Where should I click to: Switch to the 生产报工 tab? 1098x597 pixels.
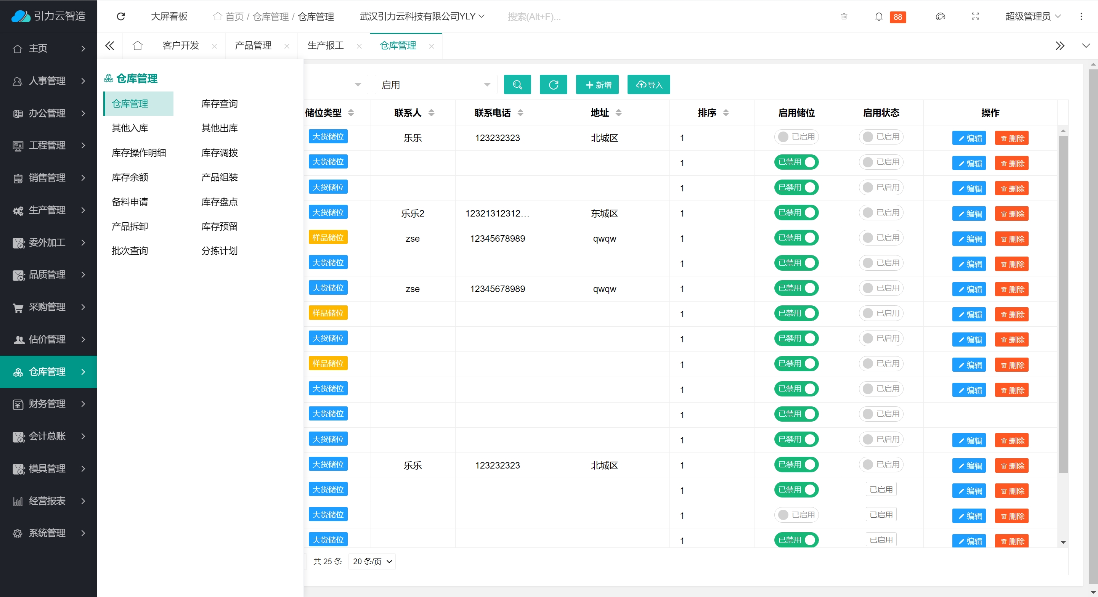(x=325, y=46)
